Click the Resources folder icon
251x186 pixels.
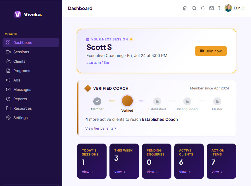click(8, 108)
